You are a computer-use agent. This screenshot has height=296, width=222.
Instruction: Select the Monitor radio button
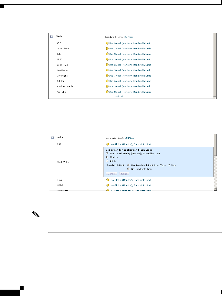click(x=107, y=157)
